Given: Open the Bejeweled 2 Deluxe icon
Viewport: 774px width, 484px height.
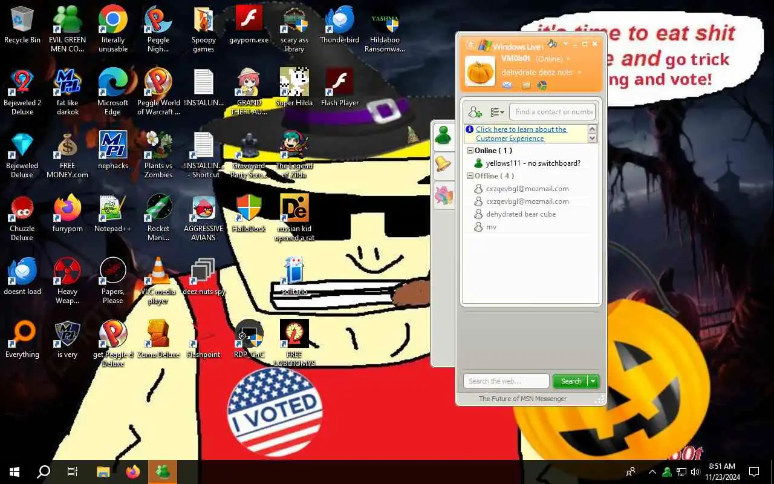Looking at the screenshot, I should [22, 92].
